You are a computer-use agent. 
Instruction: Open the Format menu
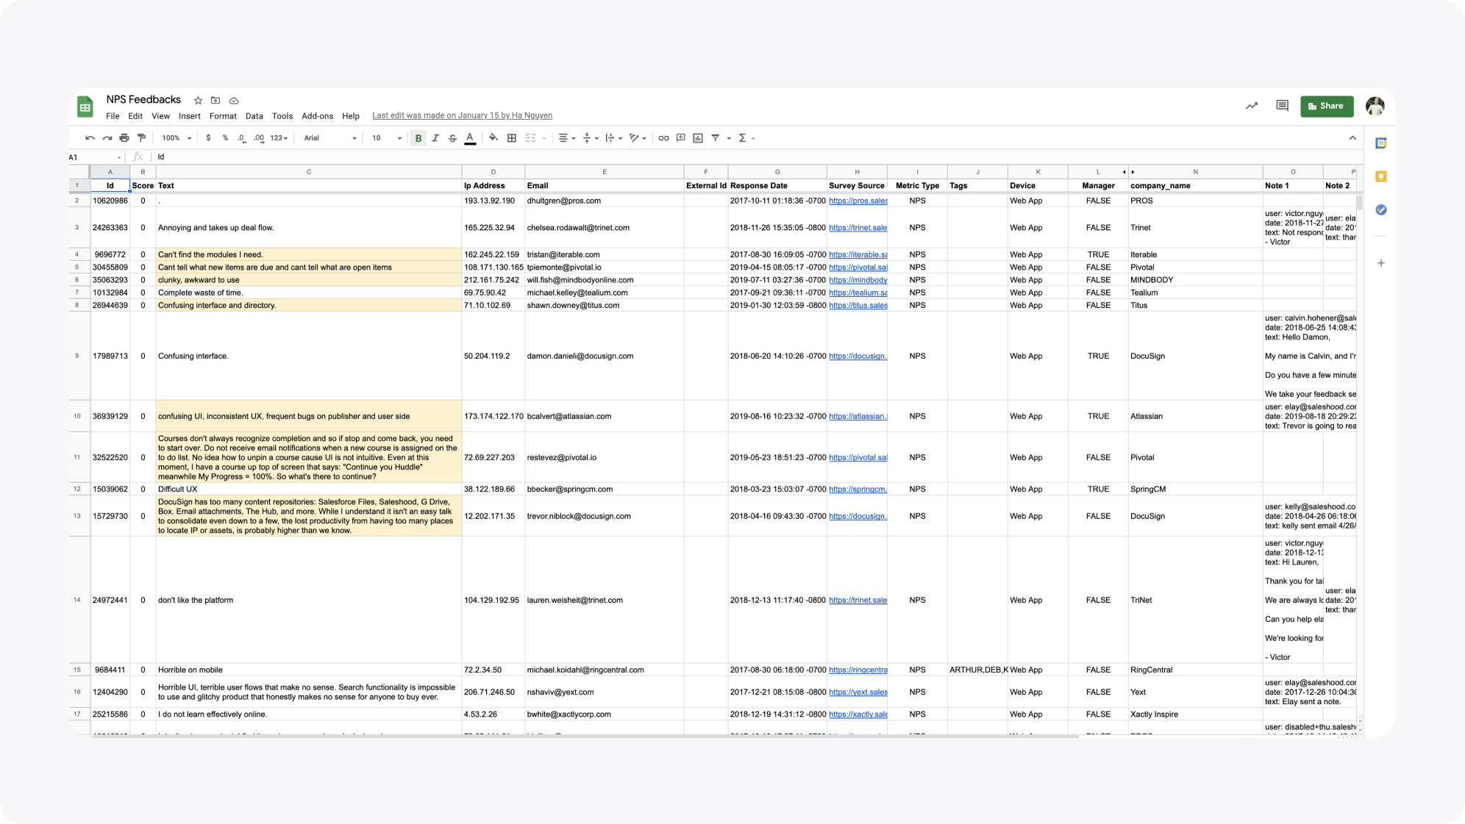tap(223, 116)
